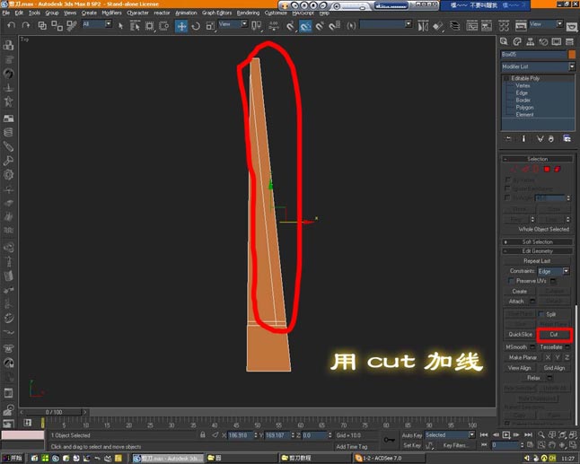580x464 pixels.
Task: Click the Zoom magnifier viewport control
Action: 541,434
